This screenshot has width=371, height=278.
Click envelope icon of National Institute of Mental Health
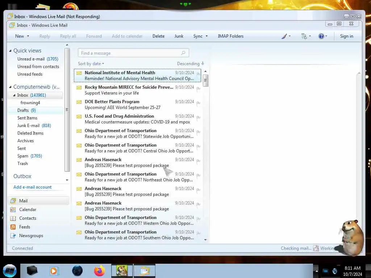(79, 73)
